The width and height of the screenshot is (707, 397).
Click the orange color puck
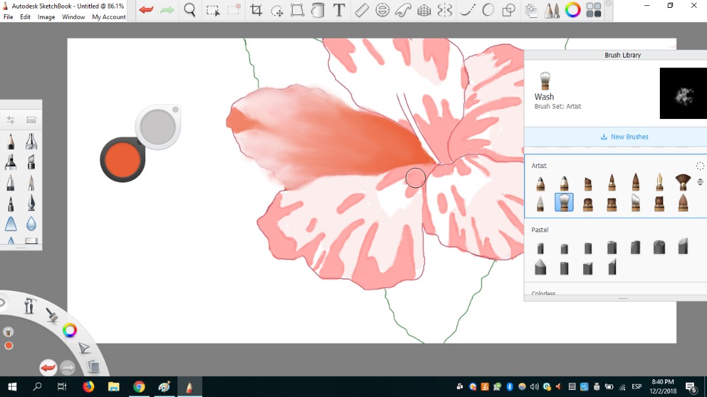pos(122,159)
